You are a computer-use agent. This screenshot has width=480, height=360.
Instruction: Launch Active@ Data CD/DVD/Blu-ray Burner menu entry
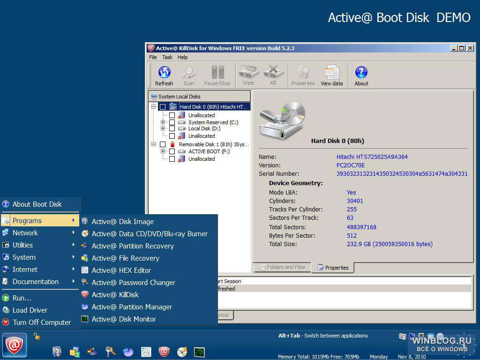149,233
